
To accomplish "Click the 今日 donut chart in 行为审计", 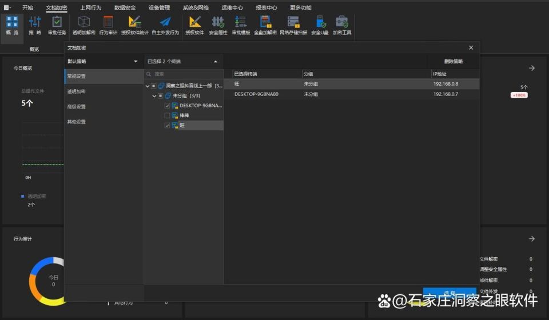I will click(47, 281).
